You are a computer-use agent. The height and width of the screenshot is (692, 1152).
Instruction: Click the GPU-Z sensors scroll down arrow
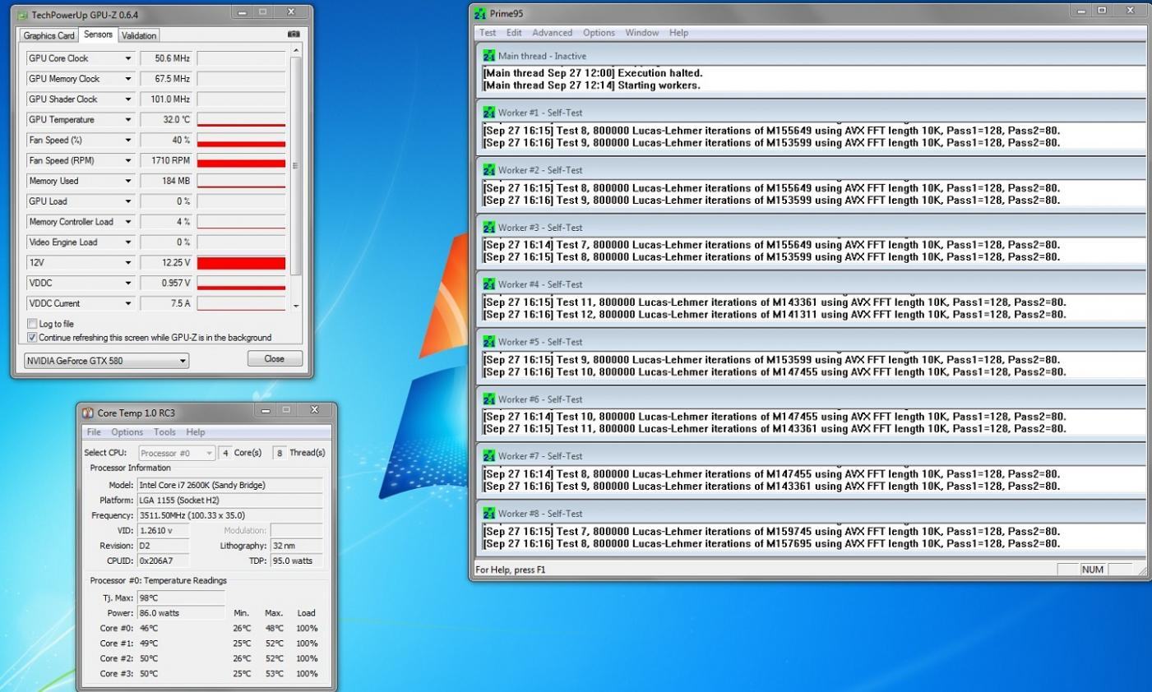pos(296,306)
